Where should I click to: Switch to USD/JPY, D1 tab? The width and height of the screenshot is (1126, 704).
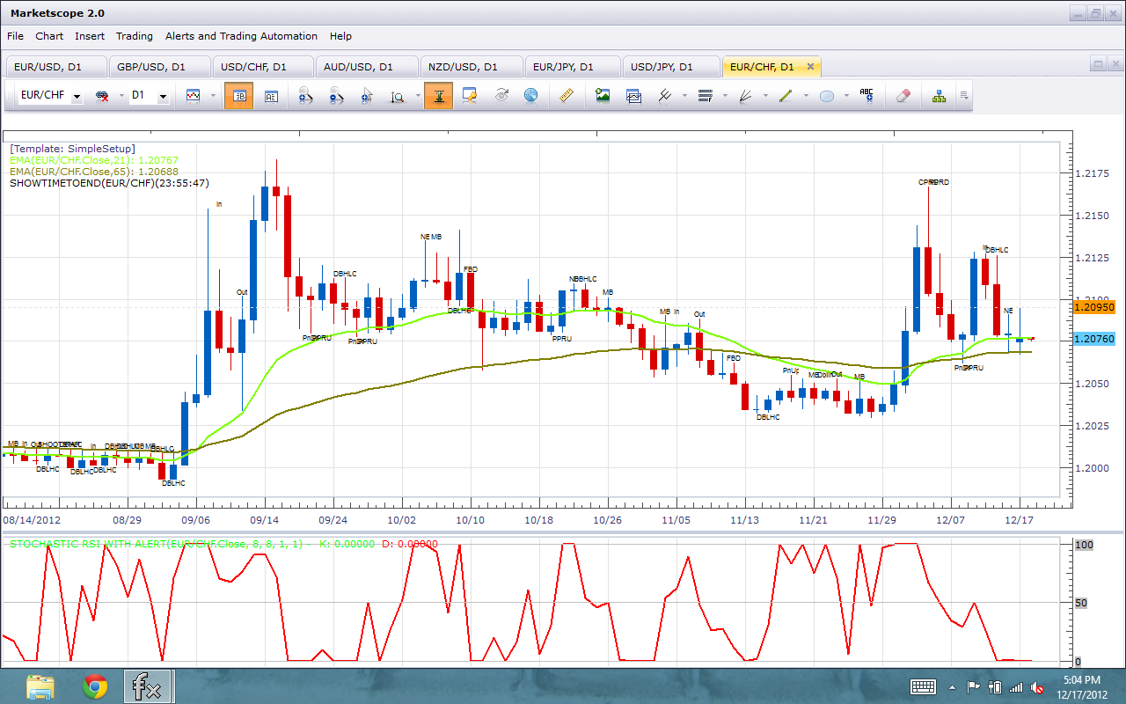point(671,67)
